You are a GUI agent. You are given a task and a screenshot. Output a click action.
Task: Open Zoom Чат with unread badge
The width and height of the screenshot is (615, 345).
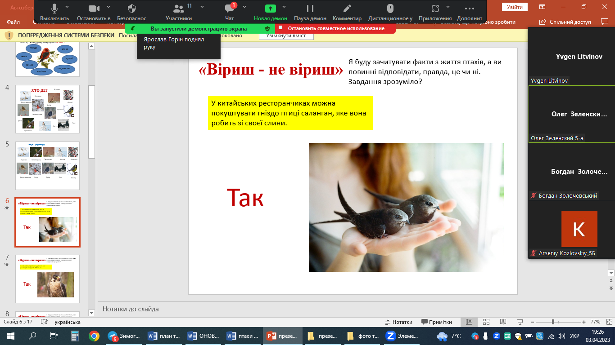(x=230, y=12)
